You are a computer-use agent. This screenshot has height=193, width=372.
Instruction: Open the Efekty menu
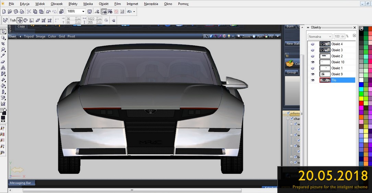[x=73, y=4]
